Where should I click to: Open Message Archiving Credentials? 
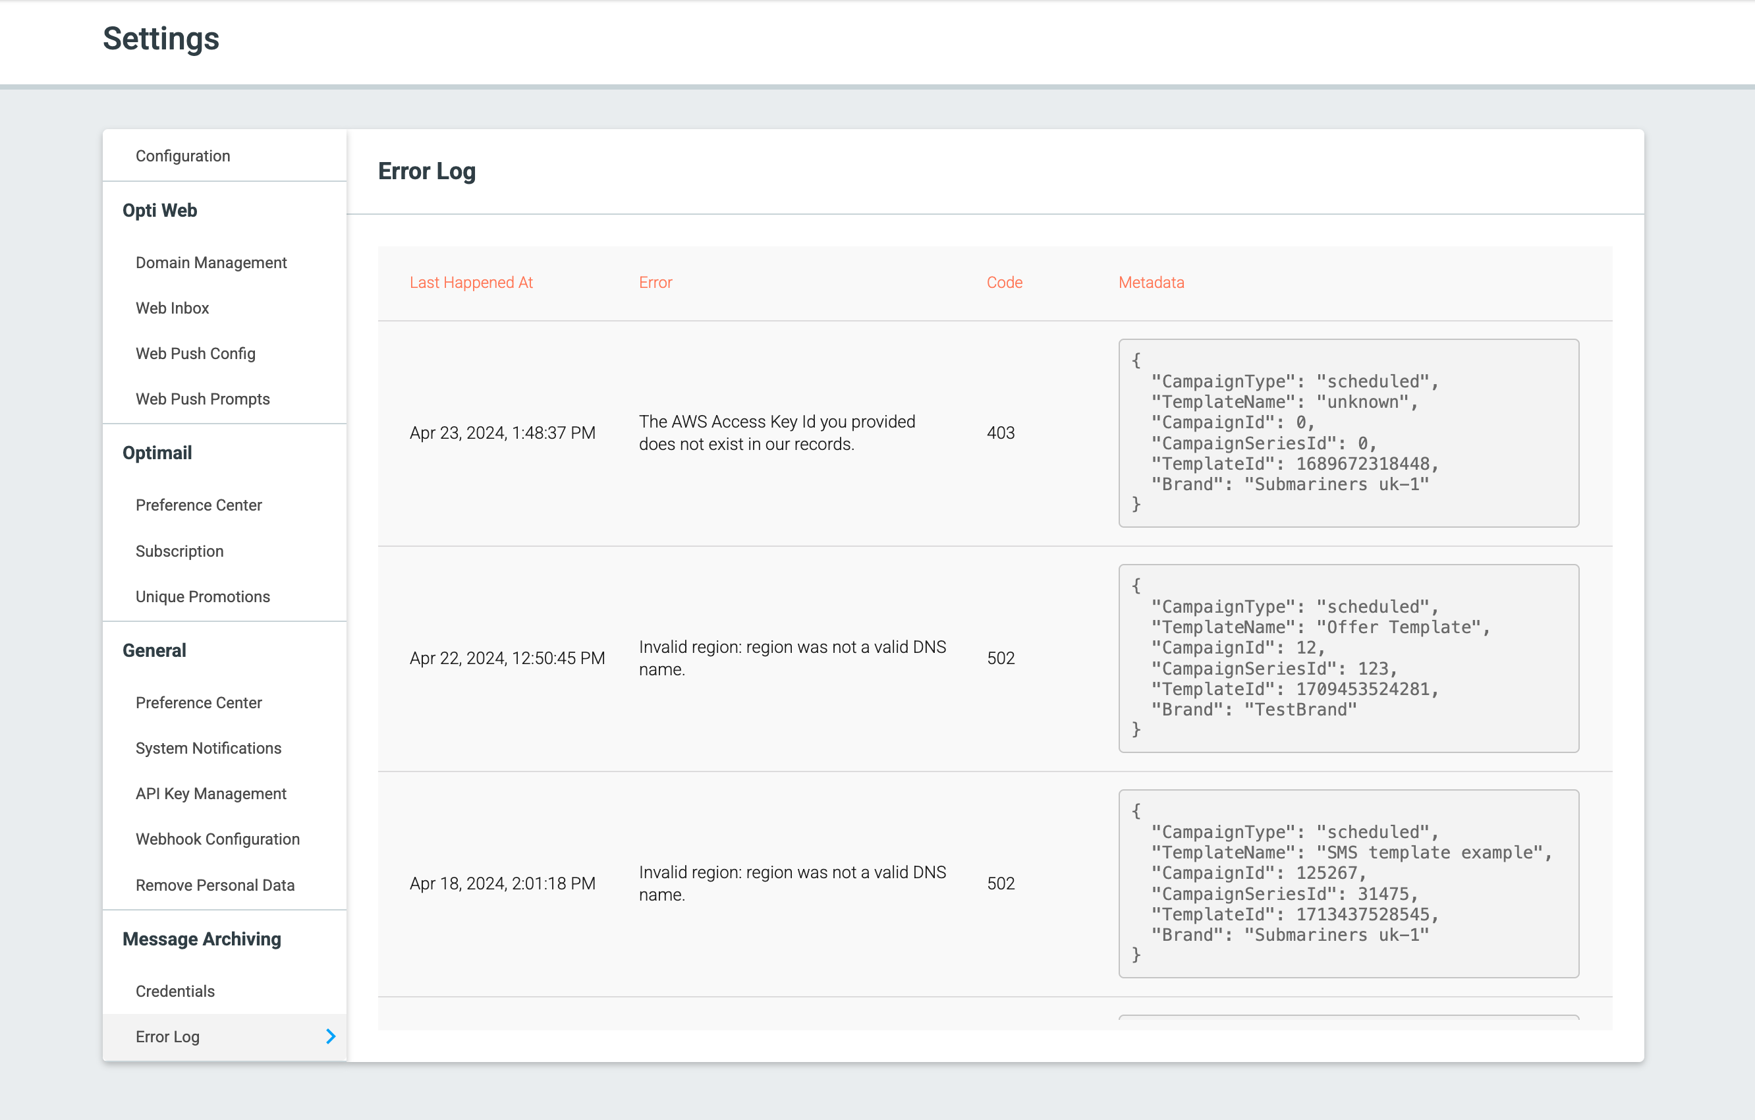pyautogui.click(x=175, y=991)
